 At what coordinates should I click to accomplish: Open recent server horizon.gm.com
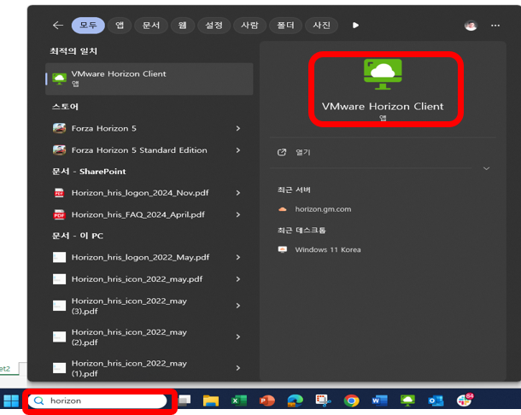pos(322,209)
